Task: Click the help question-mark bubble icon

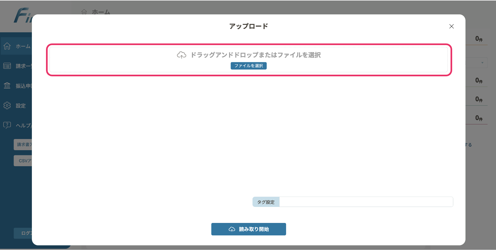Action: pos(7,125)
